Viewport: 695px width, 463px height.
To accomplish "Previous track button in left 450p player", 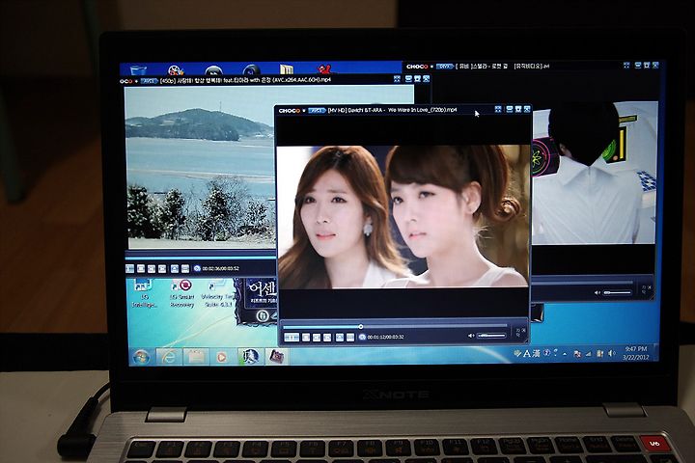I will pos(152,269).
